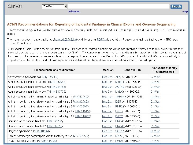Open ClinVar variations for RYR2 row
This screenshot has width=193, height=145.
click(x=155, y=136)
